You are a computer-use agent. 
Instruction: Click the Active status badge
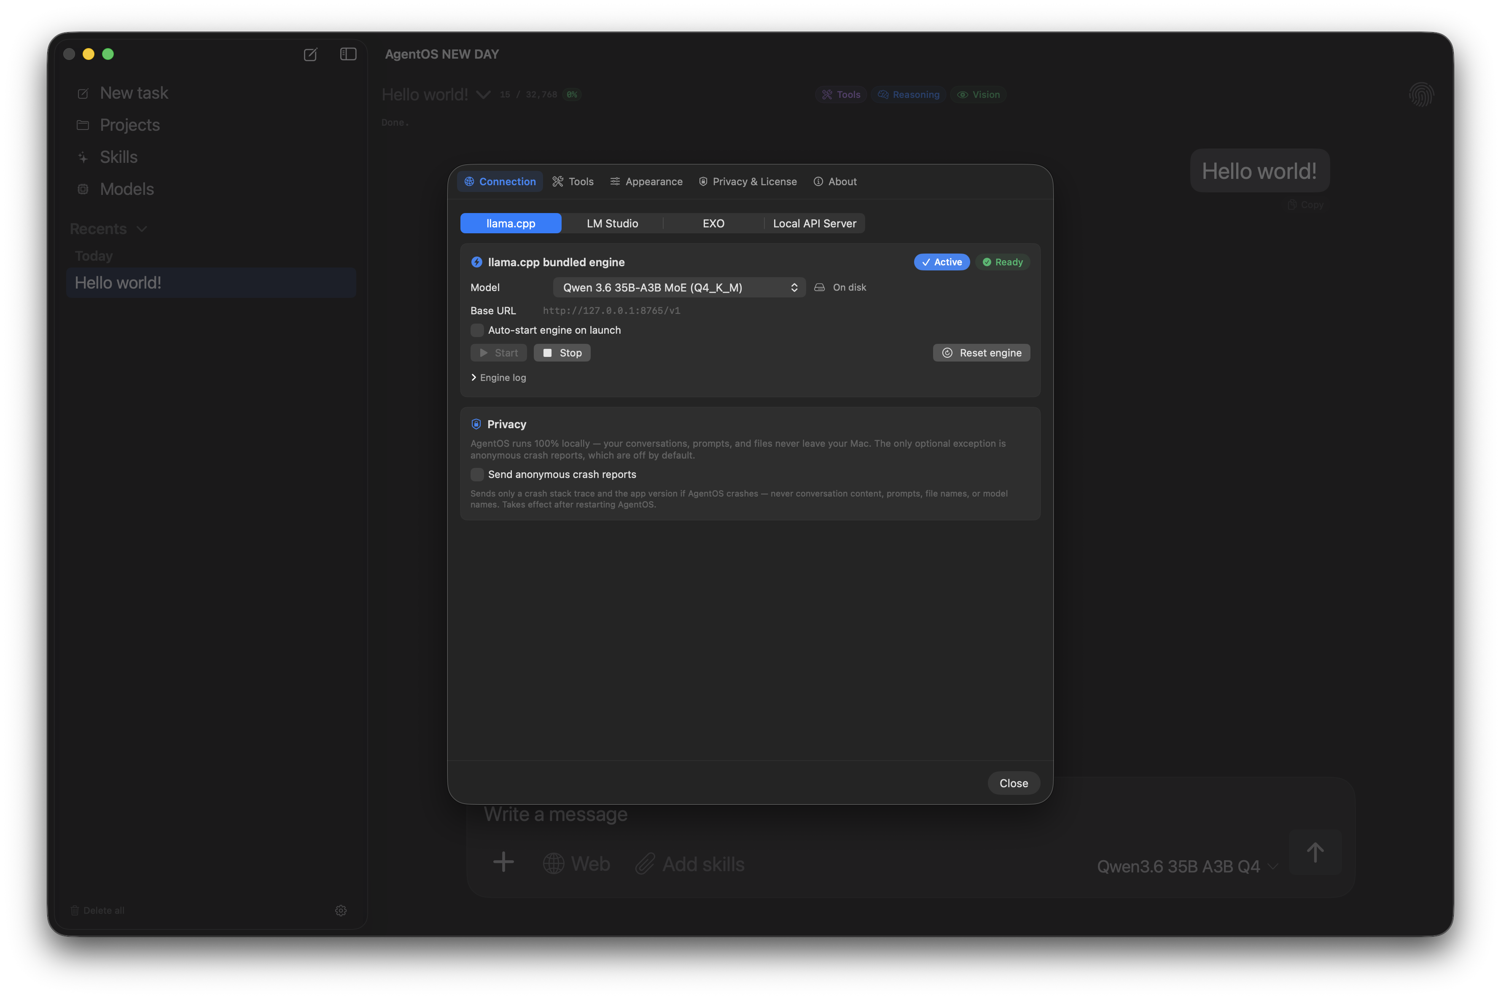(x=941, y=262)
